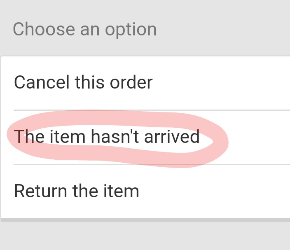Pick the middle option in the list
Viewport: 290px width, 250px height.
click(x=107, y=137)
